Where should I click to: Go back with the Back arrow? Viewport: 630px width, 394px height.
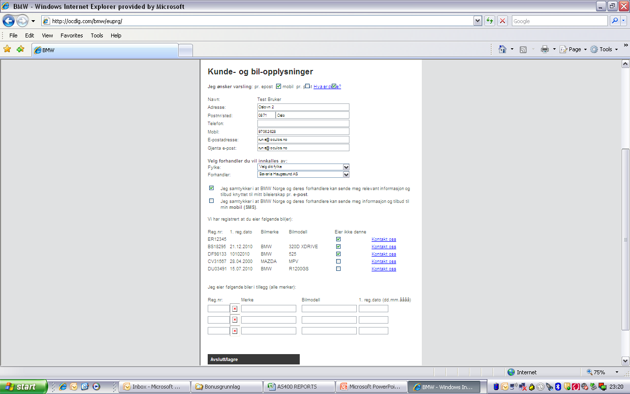coord(8,21)
